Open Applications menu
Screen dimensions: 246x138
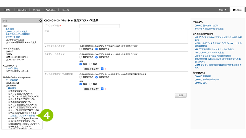[51, 10]
